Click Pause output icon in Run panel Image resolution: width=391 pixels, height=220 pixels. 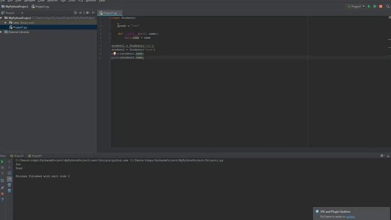(2, 174)
